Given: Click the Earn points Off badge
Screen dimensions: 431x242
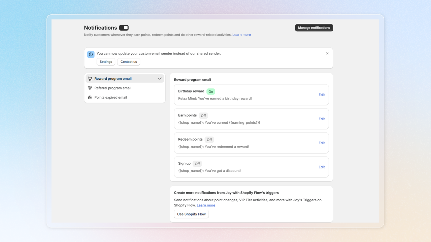Looking at the screenshot, I should coord(203,116).
